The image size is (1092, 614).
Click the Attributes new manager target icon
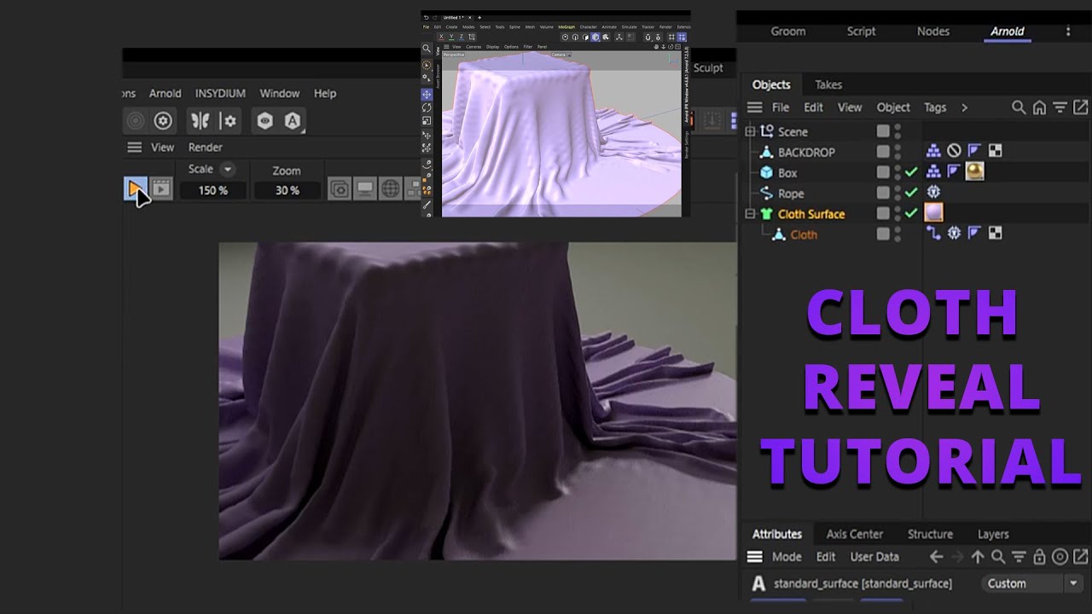1060,557
